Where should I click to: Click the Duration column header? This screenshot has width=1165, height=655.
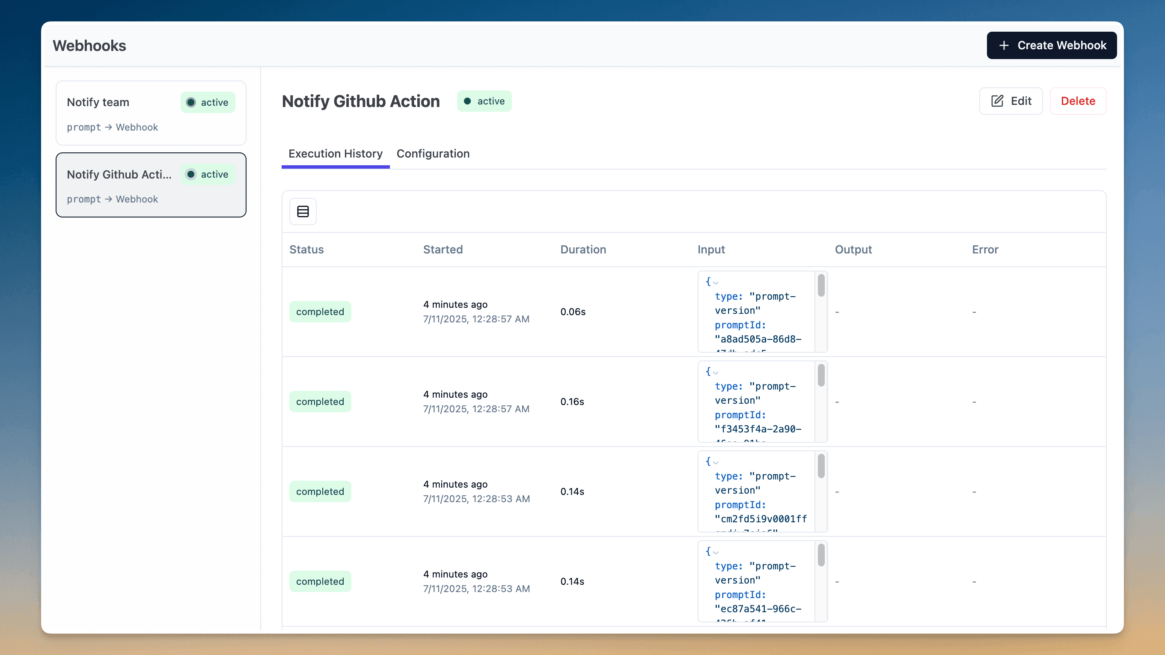click(x=582, y=250)
